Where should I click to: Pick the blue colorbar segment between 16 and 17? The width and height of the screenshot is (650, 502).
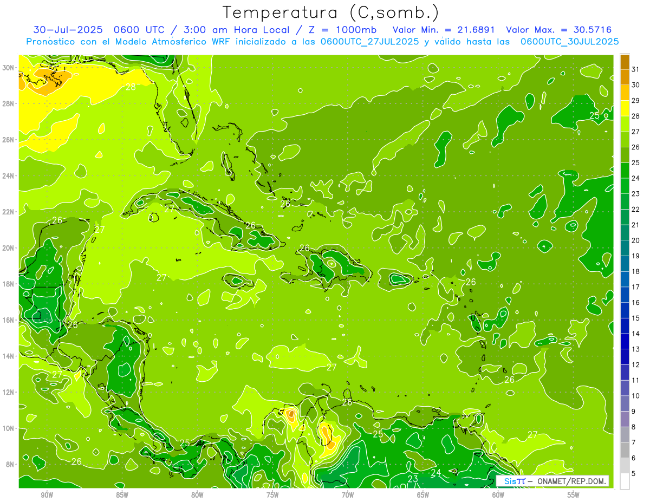(625, 295)
